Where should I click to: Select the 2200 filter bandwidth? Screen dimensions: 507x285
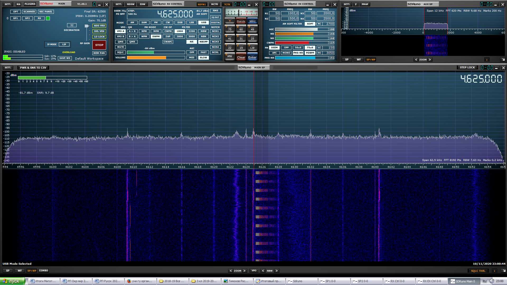(x=192, y=31)
